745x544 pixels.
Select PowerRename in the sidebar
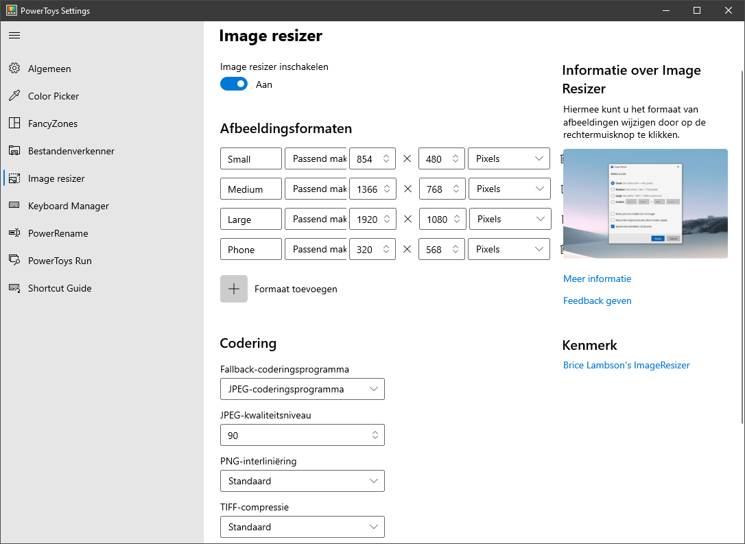102,233
